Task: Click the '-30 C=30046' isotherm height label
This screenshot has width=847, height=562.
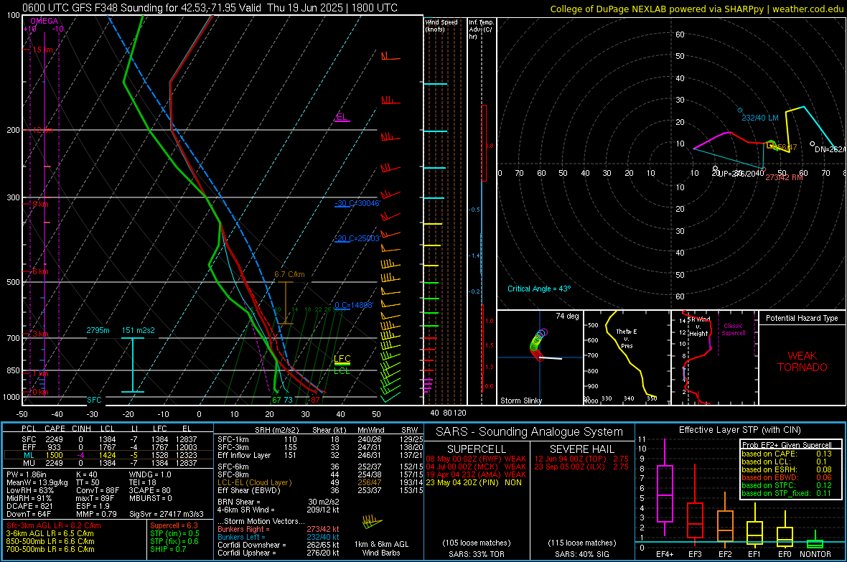Action: point(357,203)
